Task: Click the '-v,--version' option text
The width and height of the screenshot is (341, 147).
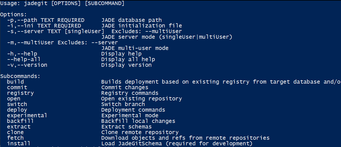Action: 27,65
